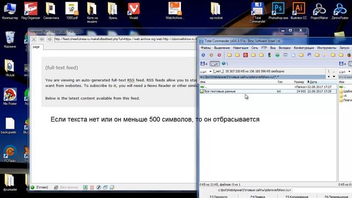The width and height of the screenshot is (352, 198).
Task: Open the backupsett file on the desktop
Action: point(10,125)
